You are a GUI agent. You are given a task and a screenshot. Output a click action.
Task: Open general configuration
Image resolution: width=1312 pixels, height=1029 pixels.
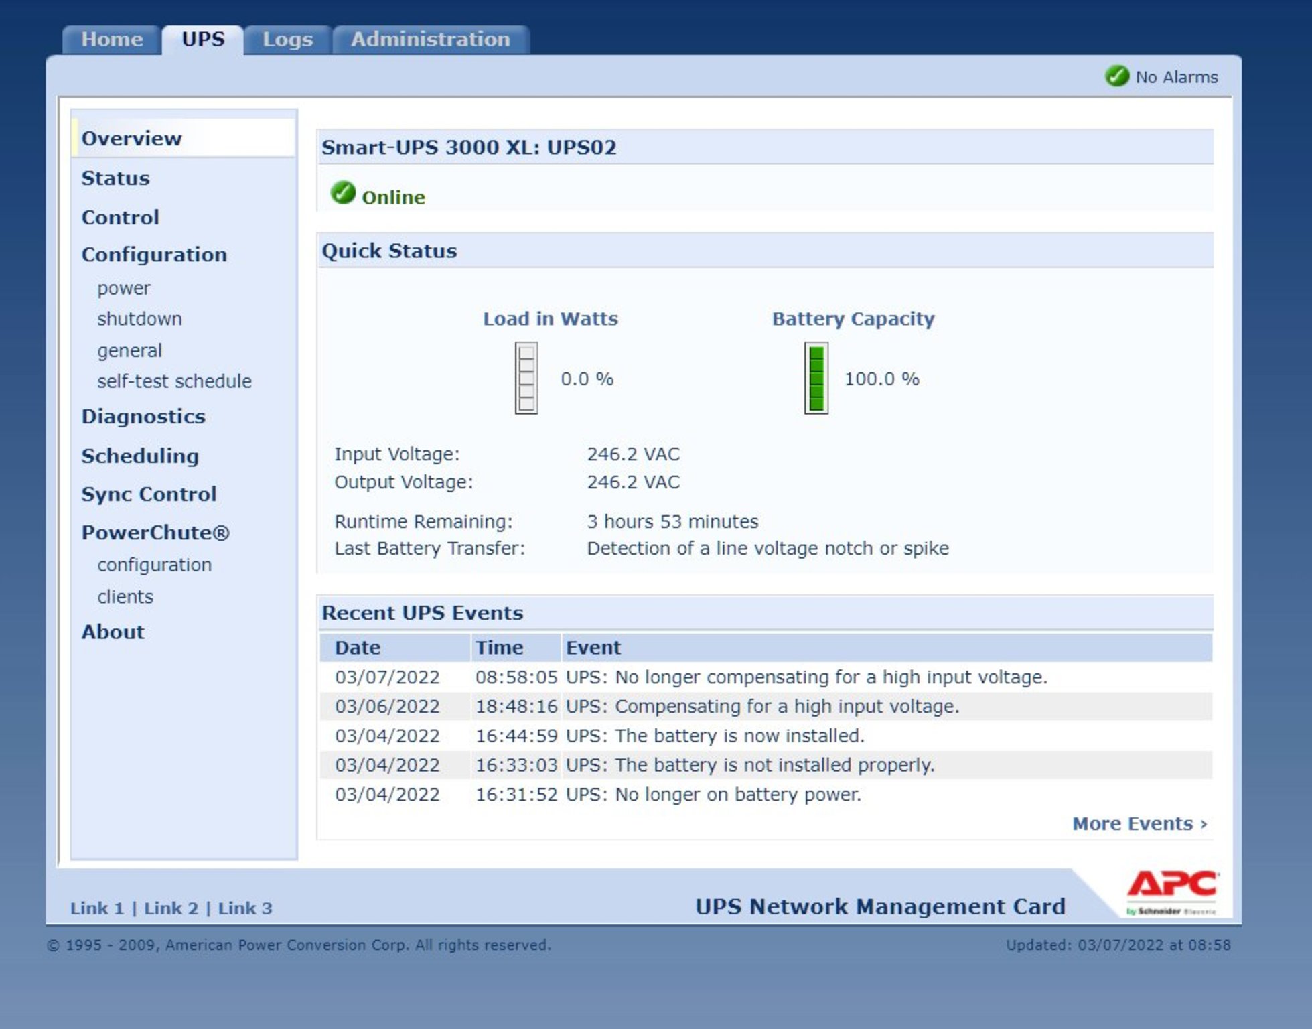pyautogui.click(x=129, y=350)
